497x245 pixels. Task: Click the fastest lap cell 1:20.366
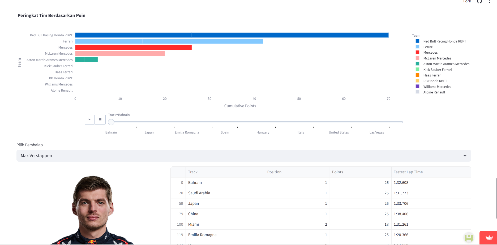point(431,235)
